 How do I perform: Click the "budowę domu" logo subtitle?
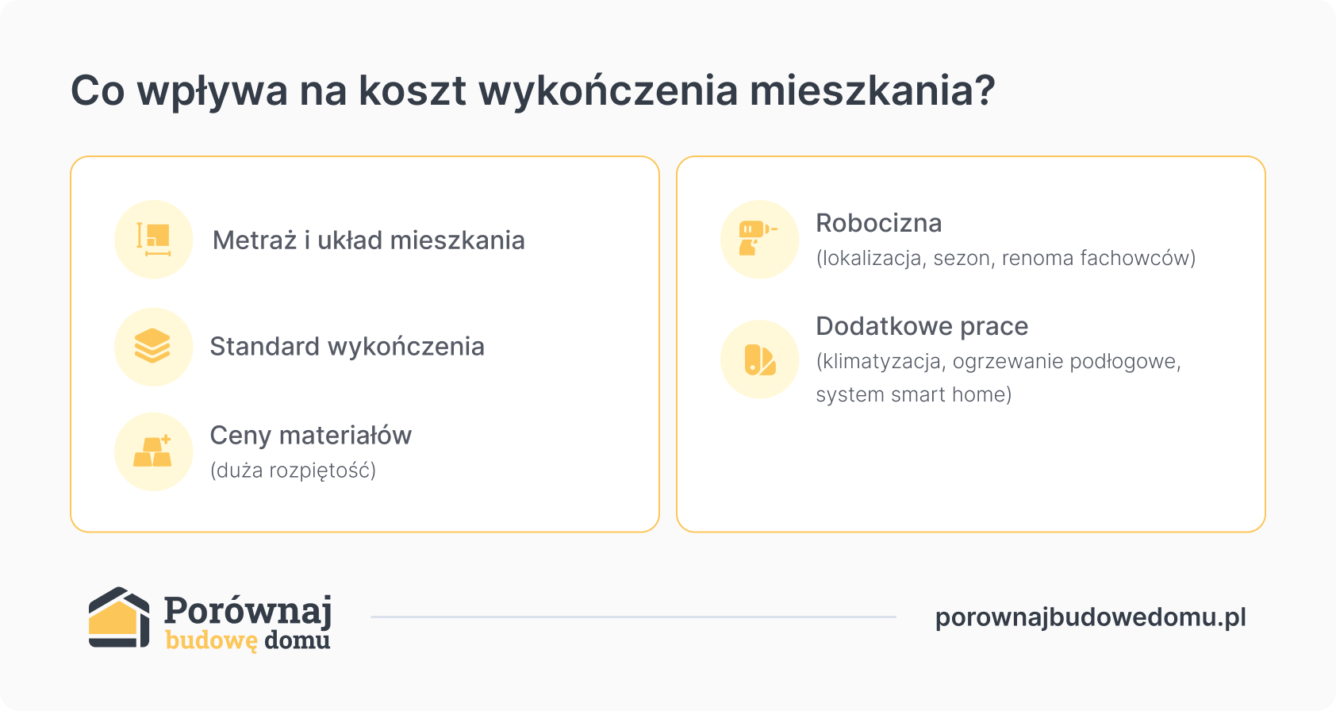(248, 640)
